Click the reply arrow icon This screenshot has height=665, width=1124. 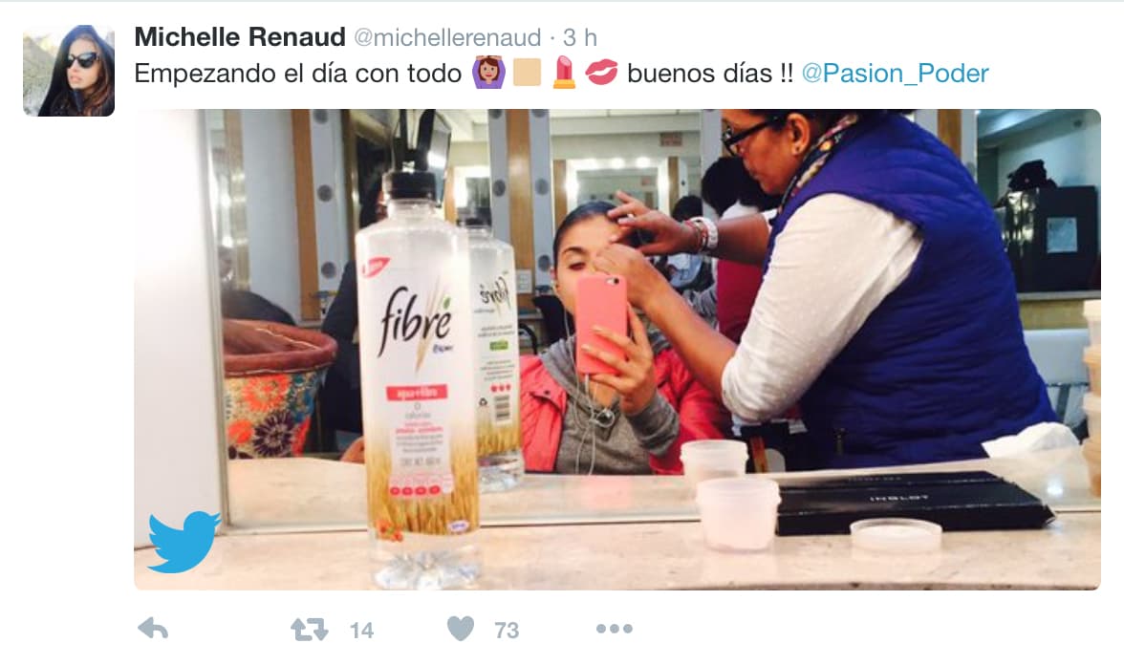coord(153,629)
